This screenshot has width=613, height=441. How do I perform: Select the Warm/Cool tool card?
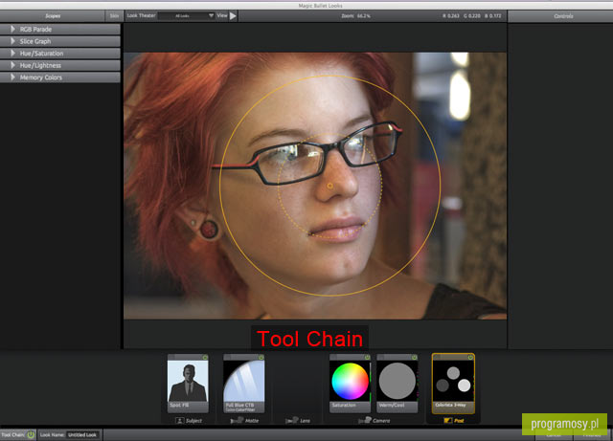coord(397,384)
